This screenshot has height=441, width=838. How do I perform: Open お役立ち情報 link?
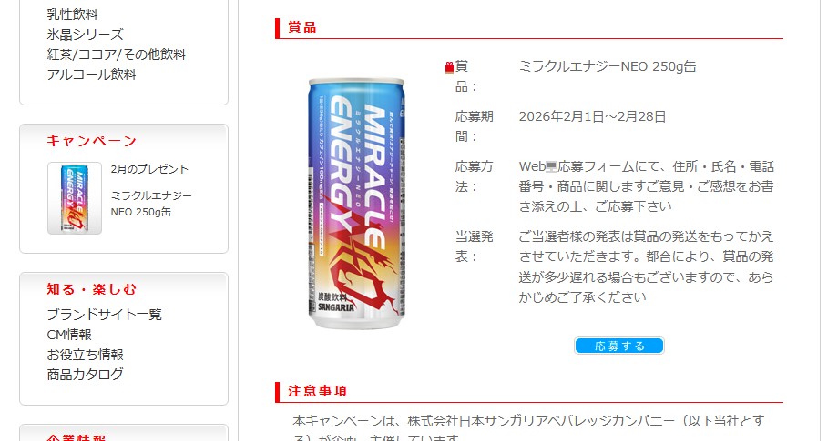[x=85, y=355]
